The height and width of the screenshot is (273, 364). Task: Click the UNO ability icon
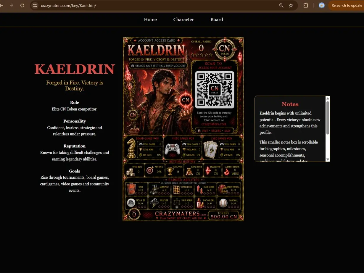131,189
